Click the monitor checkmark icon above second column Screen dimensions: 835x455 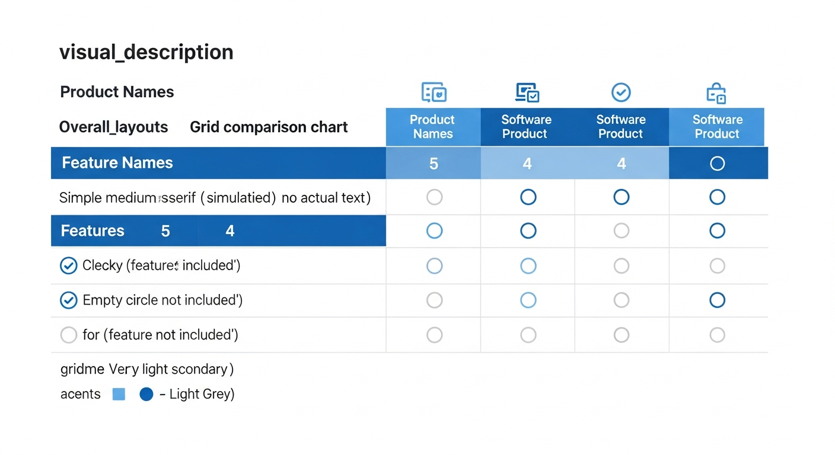pyautogui.click(x=527, y=92)
